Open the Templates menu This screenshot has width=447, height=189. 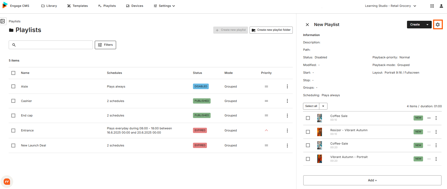tap(77, 6)
